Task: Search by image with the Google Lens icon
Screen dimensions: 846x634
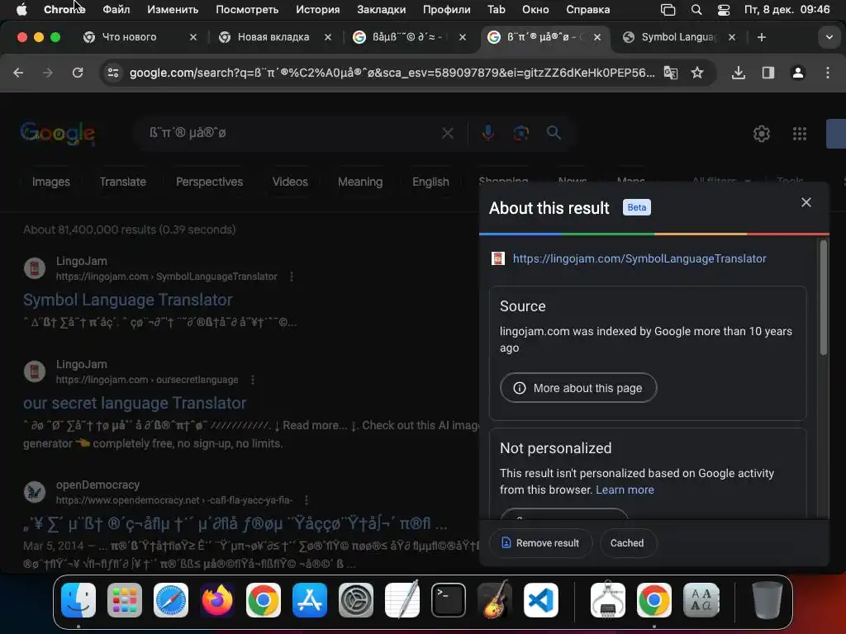Action: click(x=520, y=133)
